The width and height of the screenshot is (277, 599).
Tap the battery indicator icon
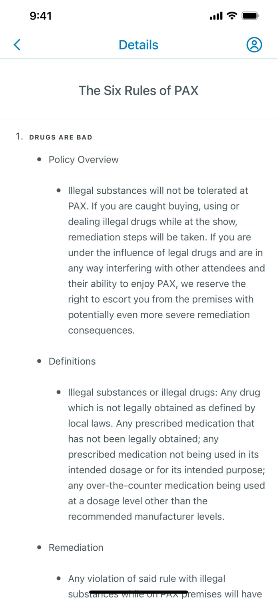click(x=251, y=16)
